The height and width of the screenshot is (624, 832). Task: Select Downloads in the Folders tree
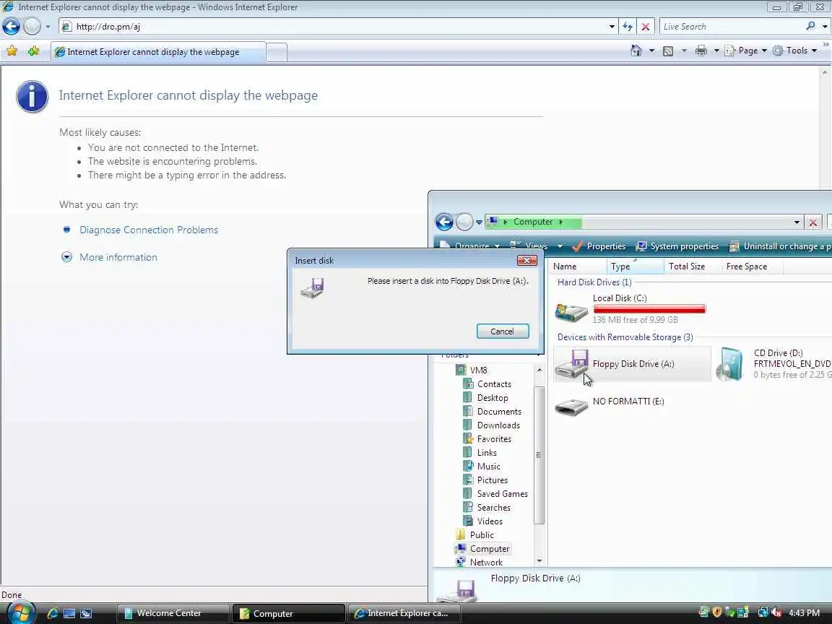(x=491, y=425)
